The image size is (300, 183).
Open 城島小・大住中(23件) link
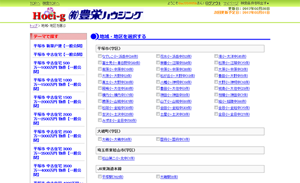pos(234,89)
